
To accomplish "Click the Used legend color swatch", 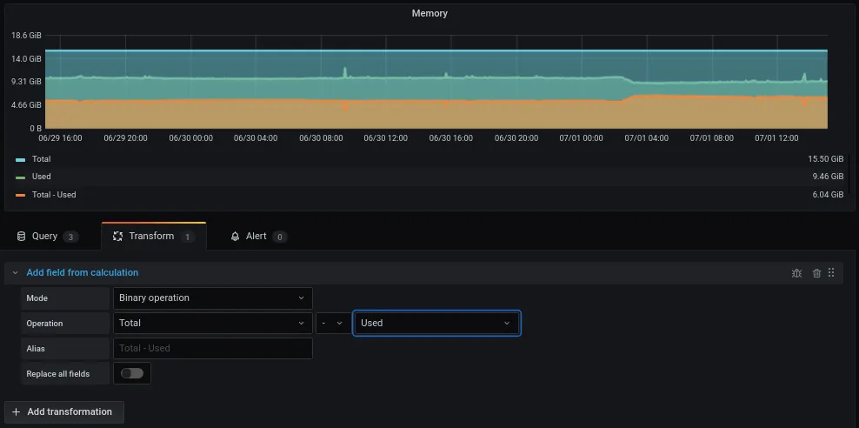I will point(20,177).
